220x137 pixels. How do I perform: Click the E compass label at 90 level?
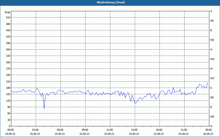[x=211, y=107]
